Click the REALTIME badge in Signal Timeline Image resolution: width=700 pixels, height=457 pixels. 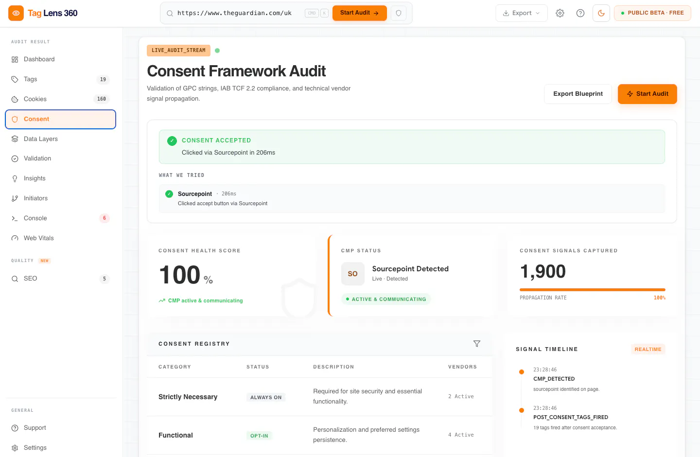648,350
